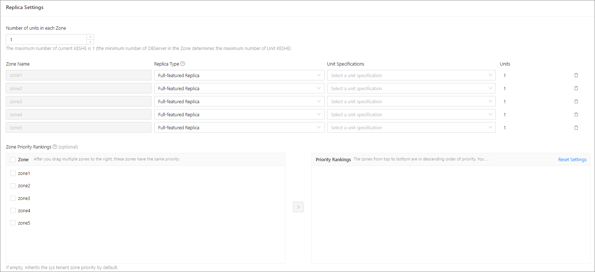Expand the Unit Specifications dropdown for zone2

click(411, 88)
